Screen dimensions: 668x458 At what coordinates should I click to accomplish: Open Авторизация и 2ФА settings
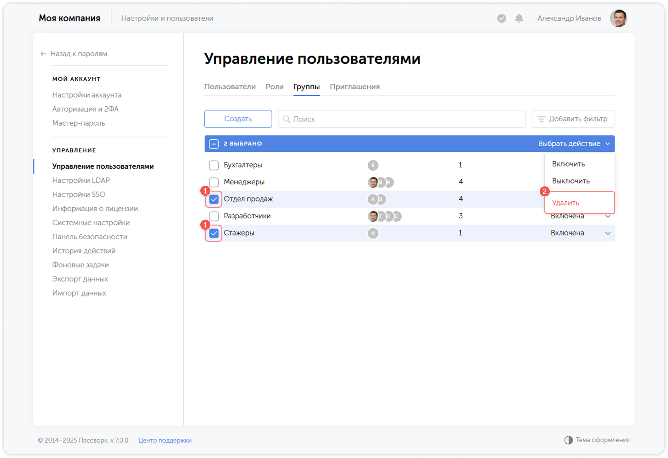pyautogui.click(x=85, y=109)
